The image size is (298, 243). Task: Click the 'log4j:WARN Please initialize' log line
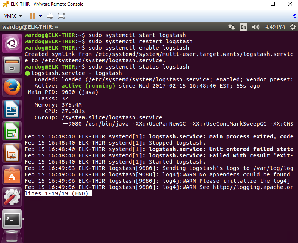tap(157, 181)
